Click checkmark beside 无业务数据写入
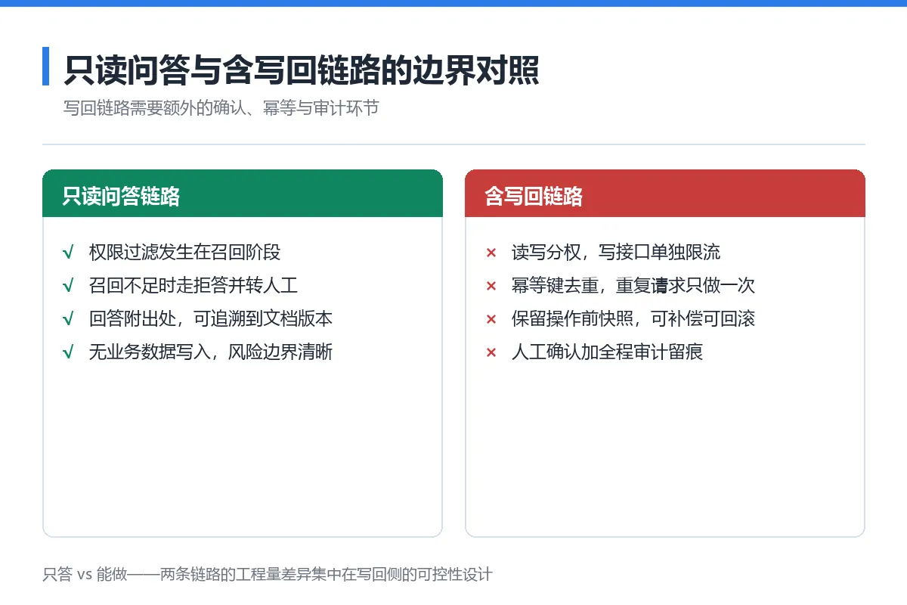907x605 pixels. point(68,352)
